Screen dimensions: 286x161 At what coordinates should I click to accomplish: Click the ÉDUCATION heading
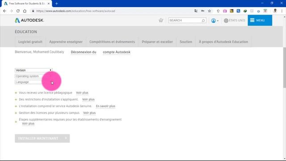coord(26,32)
